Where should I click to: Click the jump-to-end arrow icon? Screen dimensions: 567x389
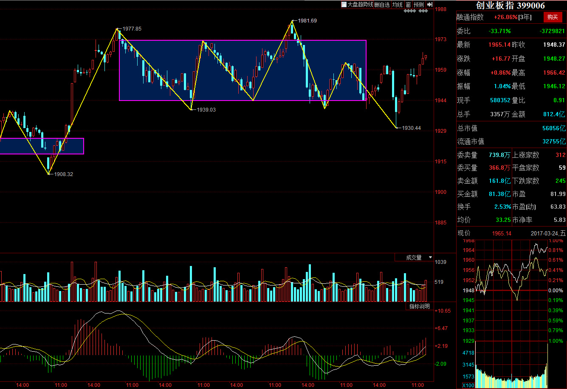(430, 5)
